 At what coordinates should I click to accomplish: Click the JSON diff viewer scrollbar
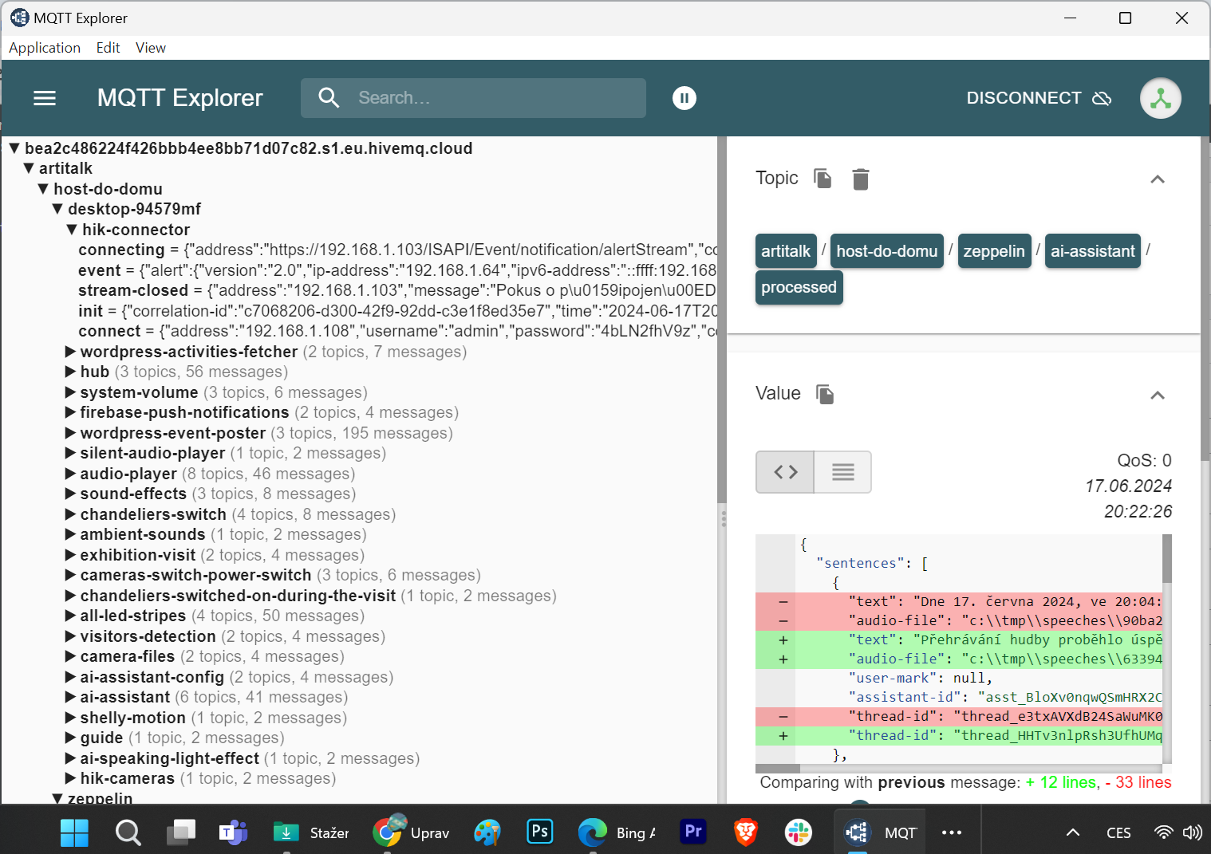tap(1167, 558)
